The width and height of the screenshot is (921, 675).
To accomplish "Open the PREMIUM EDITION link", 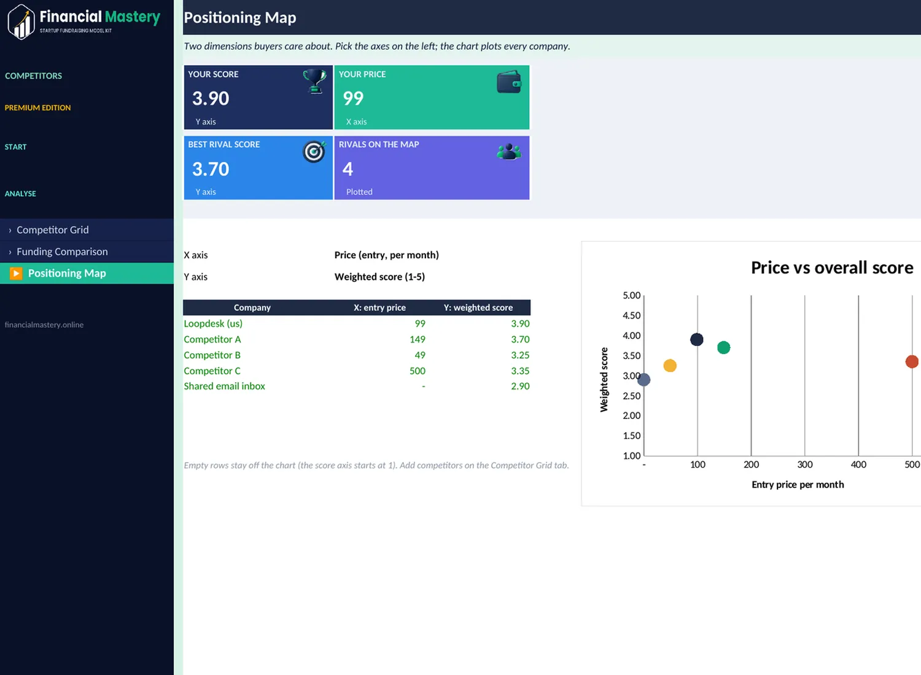I will point(37,108).
